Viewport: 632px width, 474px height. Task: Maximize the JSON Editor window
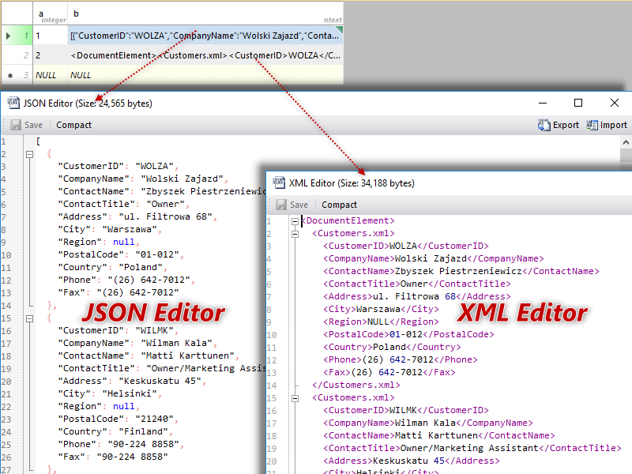[x=578, y=103]
